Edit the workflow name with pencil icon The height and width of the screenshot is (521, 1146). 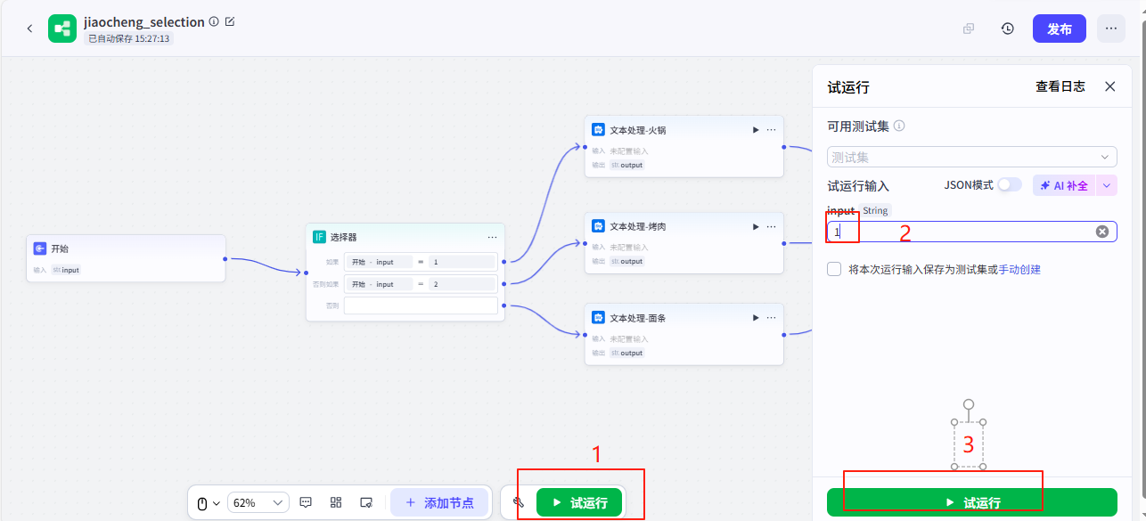click(230, 21)
